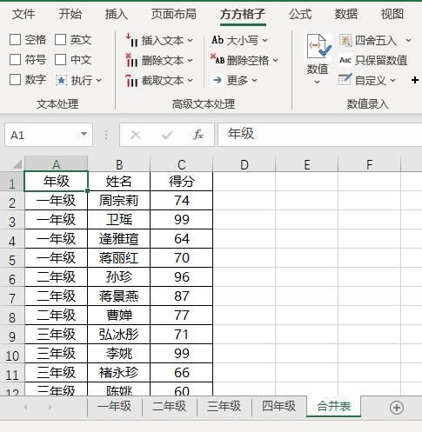
Task: Select the 合并表 sheet tab
Action: point(334,406)
